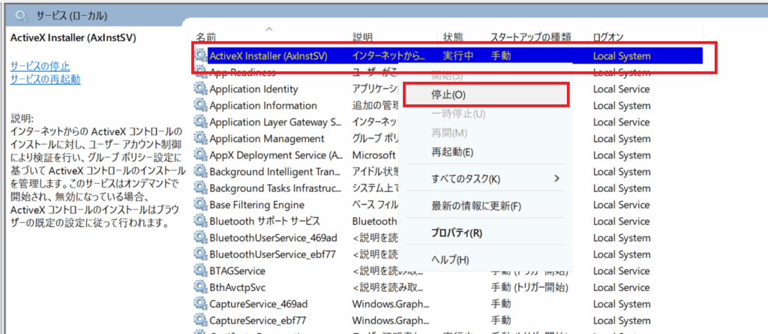This screenshot has width=768, height=334.
Task: Click the サービスの停止 link
Action: click(40, 66)
